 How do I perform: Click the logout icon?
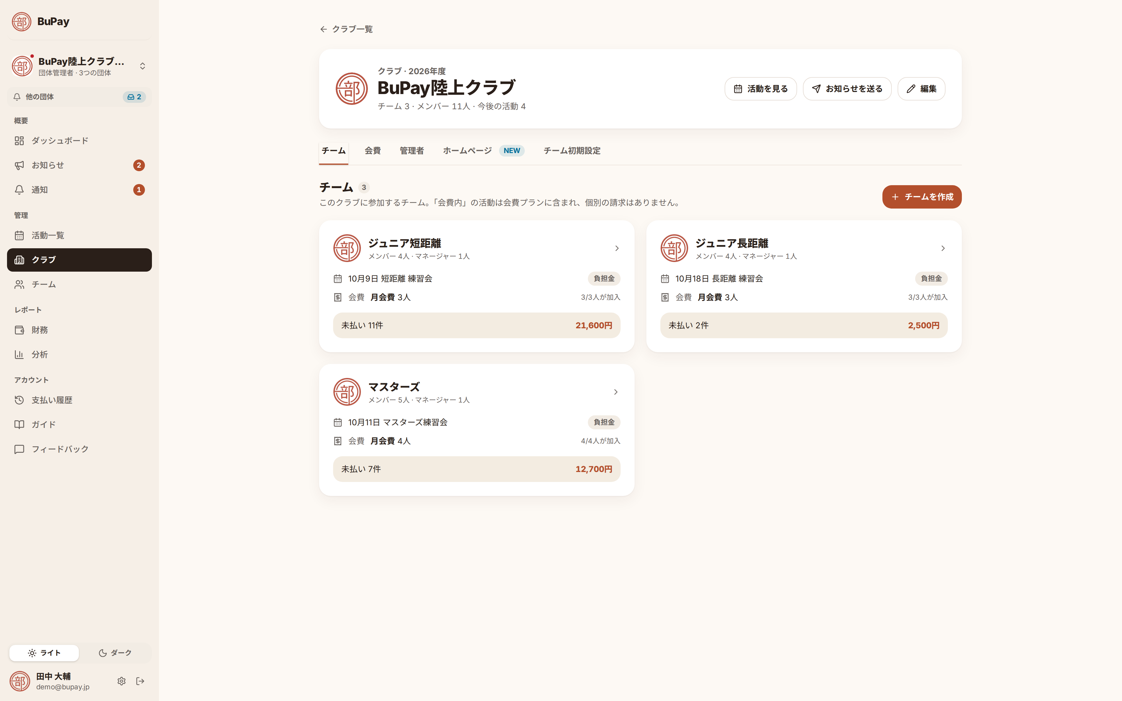pyautogui.click(x=140, y=681)
